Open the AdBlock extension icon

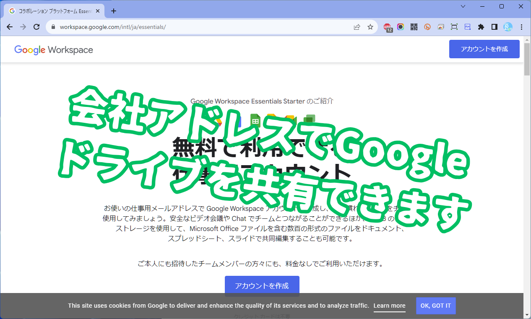(x=388, y=27)
